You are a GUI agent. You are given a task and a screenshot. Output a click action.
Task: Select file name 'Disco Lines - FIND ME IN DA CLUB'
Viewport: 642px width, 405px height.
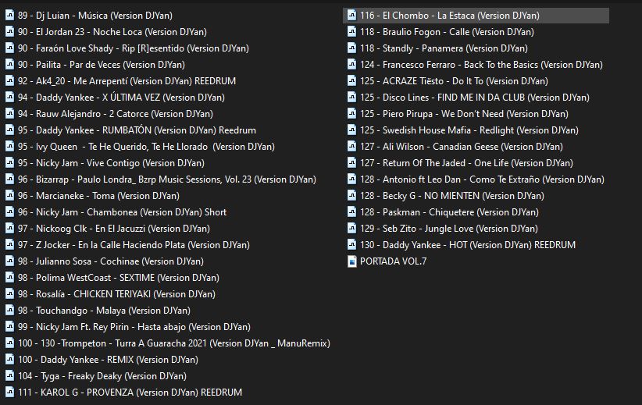(475, 98)
